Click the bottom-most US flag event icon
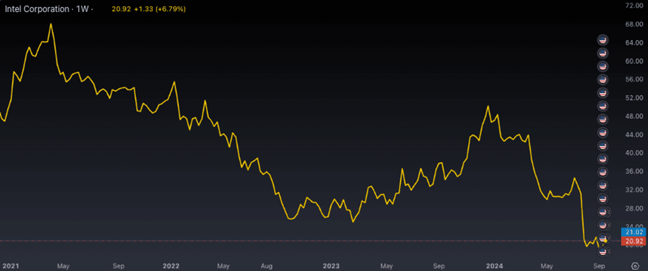 tap(603, 251)
